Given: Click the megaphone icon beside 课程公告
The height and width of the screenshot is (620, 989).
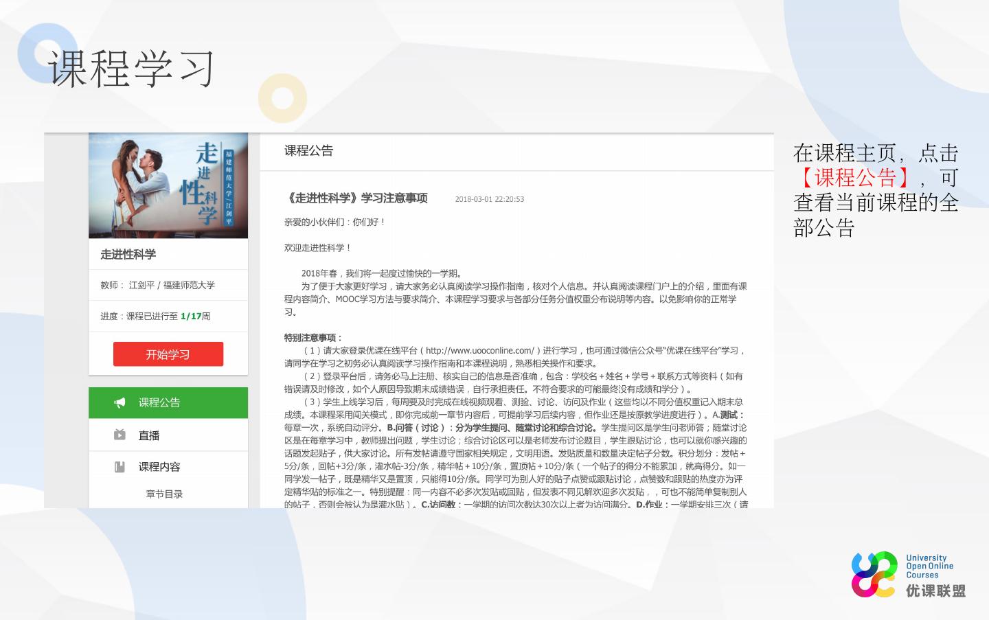Looking at the screenshot, I should coord(120,402).
